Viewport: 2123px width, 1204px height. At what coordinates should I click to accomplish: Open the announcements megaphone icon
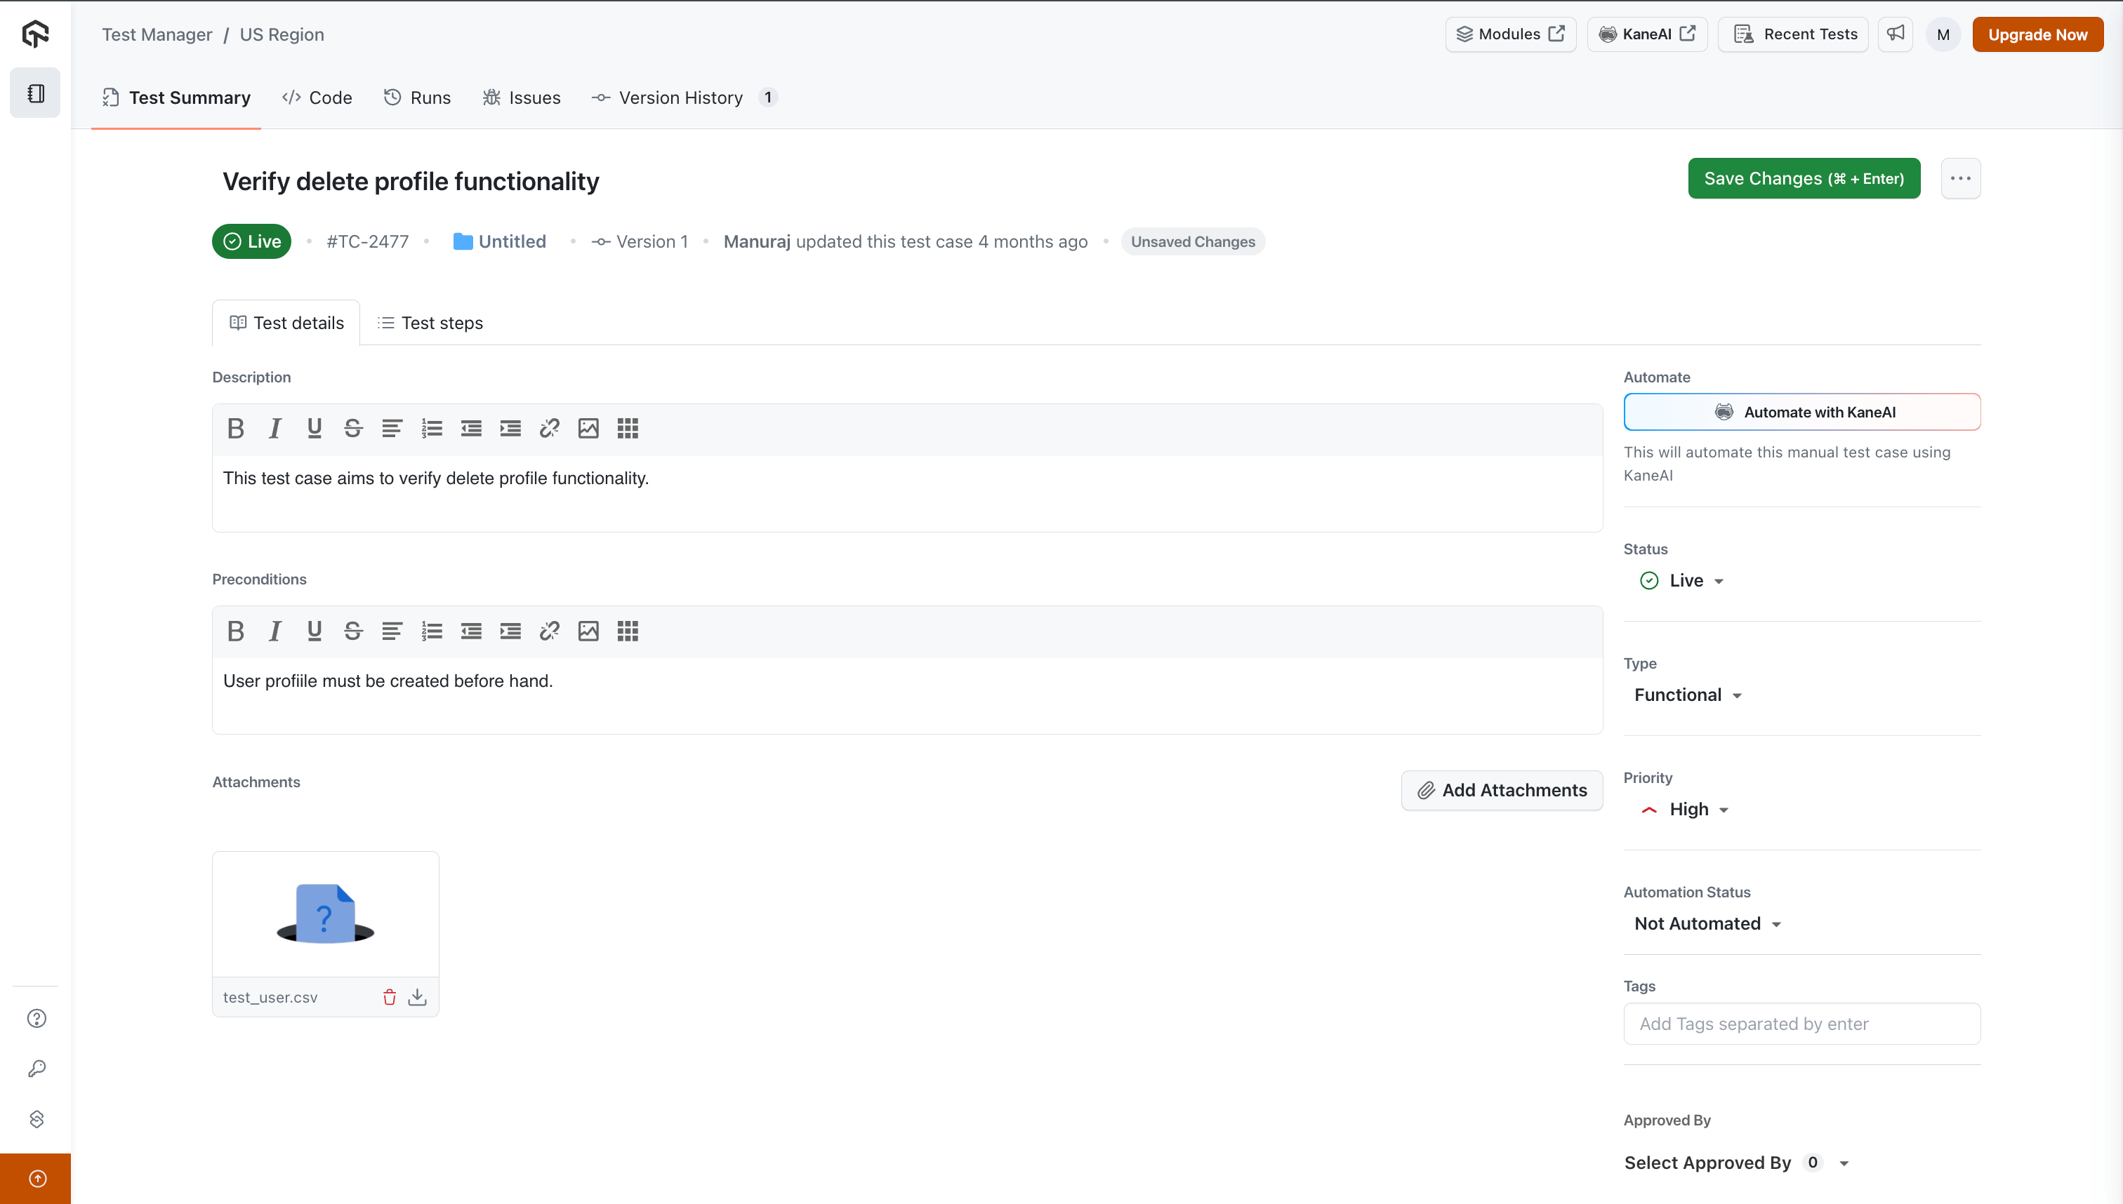pos(1896,34)
